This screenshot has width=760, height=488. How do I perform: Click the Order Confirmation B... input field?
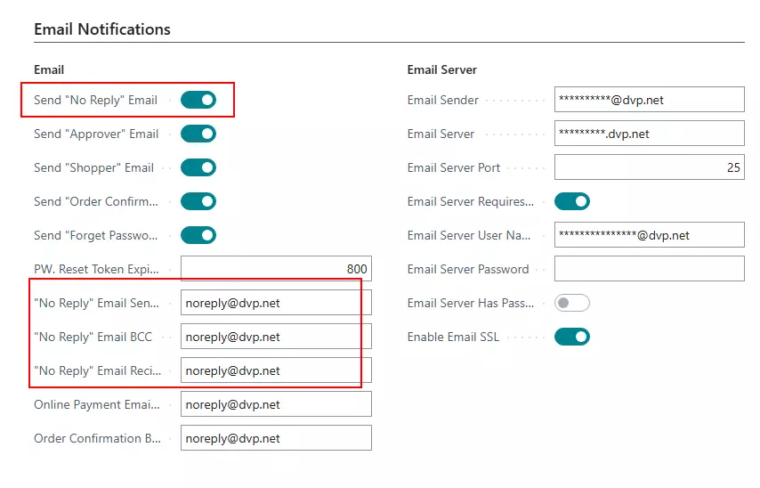coord(276,438)
